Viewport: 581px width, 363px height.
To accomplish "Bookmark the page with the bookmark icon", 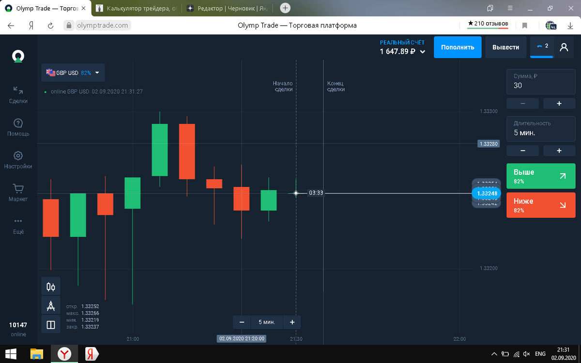I will (x=524, y=25).
